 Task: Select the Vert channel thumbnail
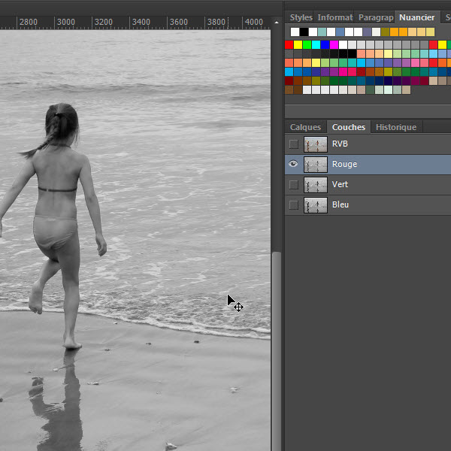click(316, 184)
